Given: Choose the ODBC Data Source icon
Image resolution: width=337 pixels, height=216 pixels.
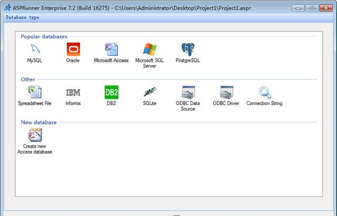Looking at the screenshot, I should click(188, 92).
